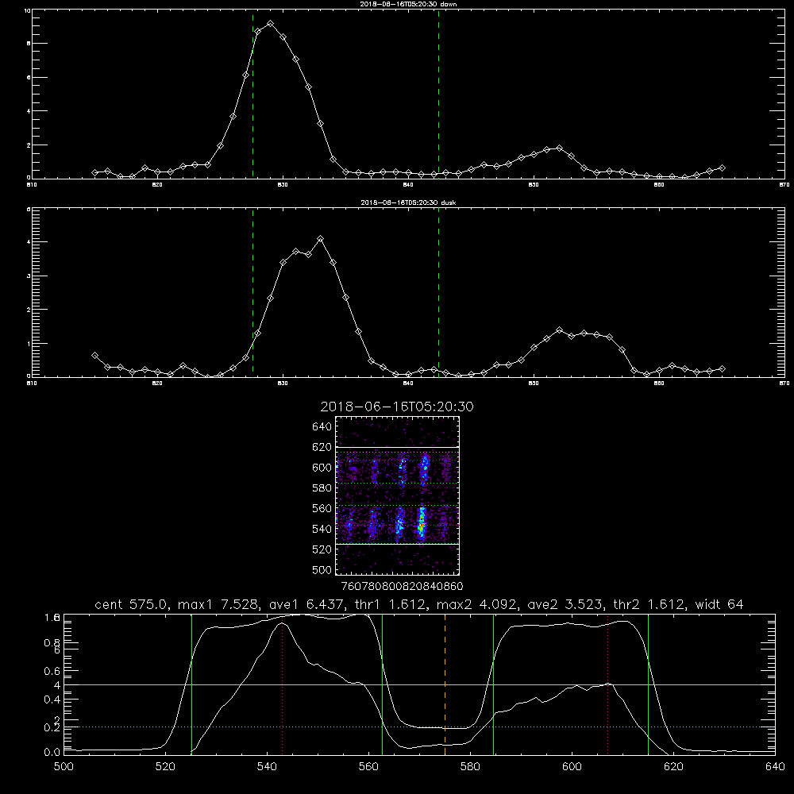
Task: Click the red dotted peak line near 607
Action: click(x=607, y=684)
